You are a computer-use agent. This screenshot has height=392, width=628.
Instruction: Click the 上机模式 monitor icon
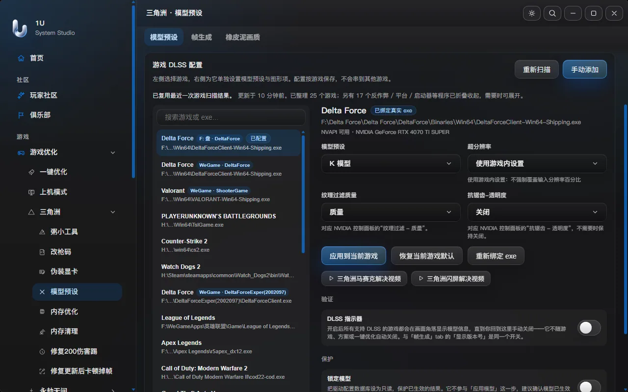click(31, 192)
